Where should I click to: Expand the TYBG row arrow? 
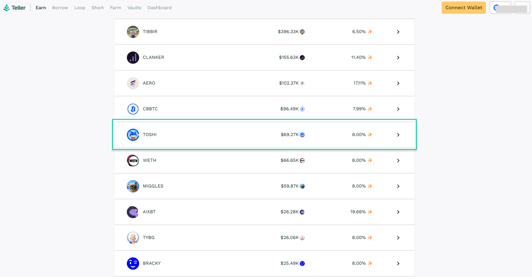[398, 238]
